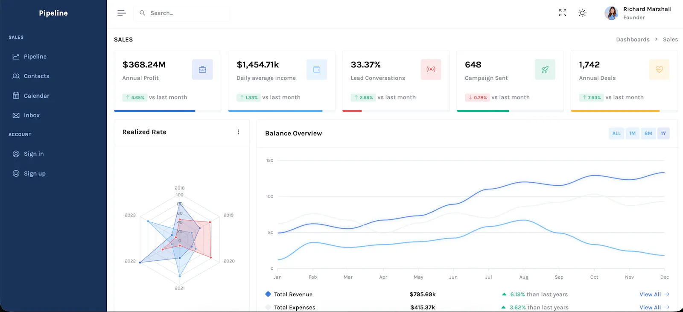Click the 2021 axis label on radar chart

click(180, 288)
